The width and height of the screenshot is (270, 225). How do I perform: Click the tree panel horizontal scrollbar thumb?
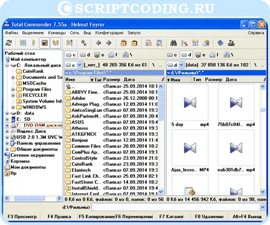click(29, 198)
